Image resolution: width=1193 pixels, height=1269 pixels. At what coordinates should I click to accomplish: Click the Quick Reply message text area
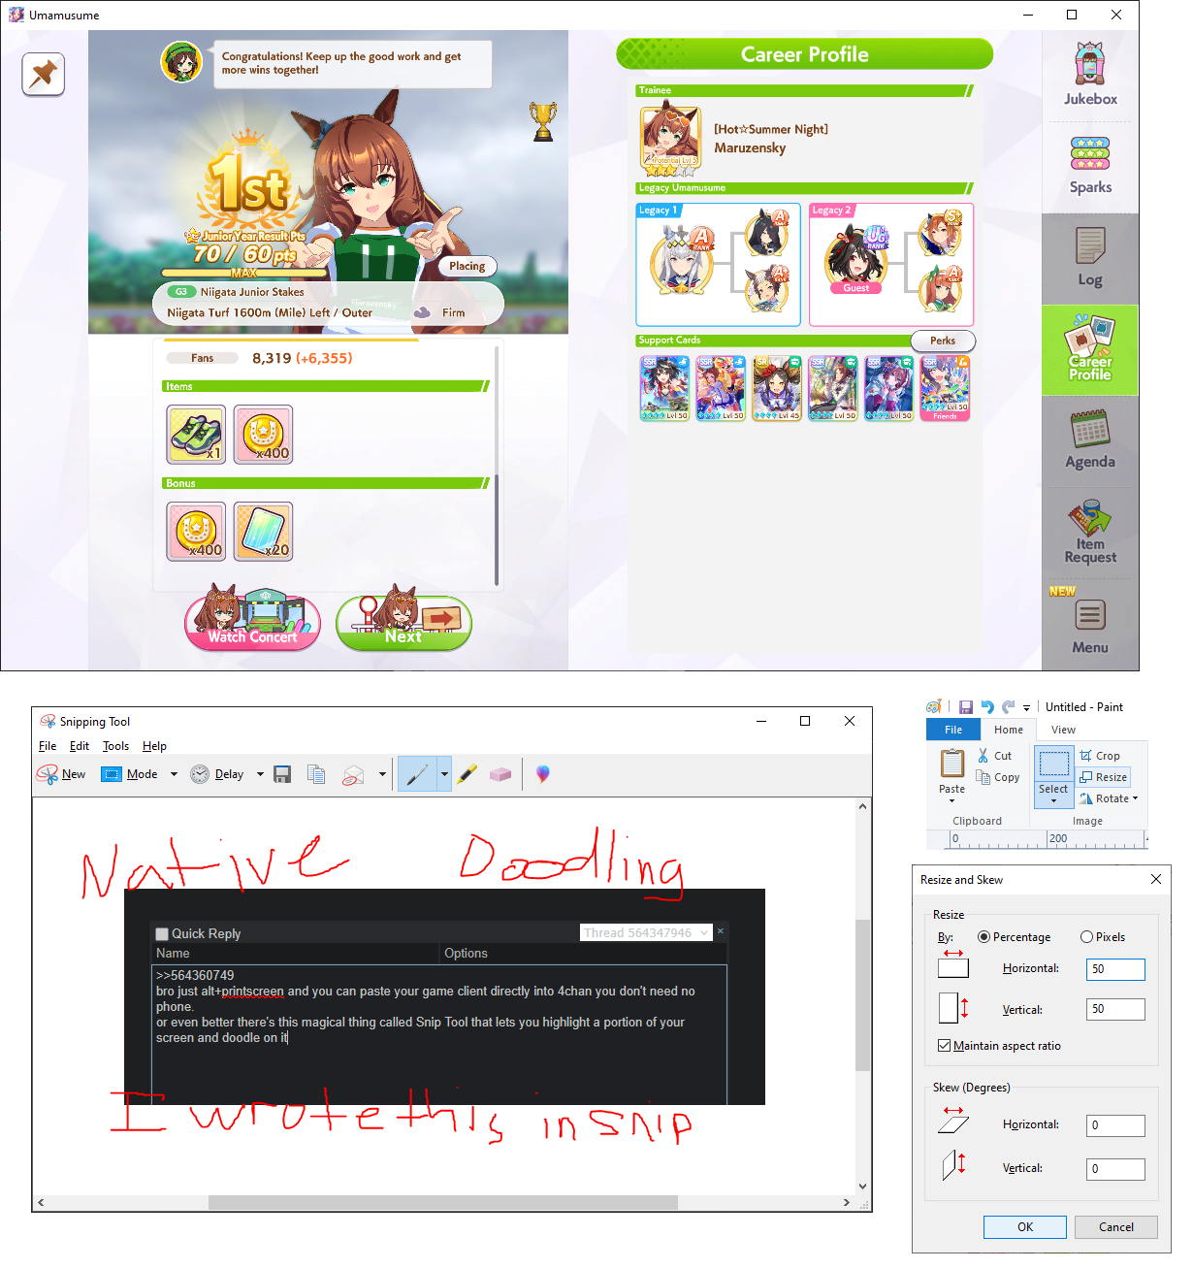pos(439,1034)
